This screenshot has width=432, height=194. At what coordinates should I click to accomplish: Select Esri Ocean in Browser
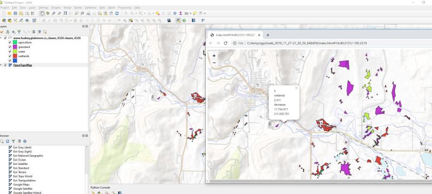tap(19, 160)
